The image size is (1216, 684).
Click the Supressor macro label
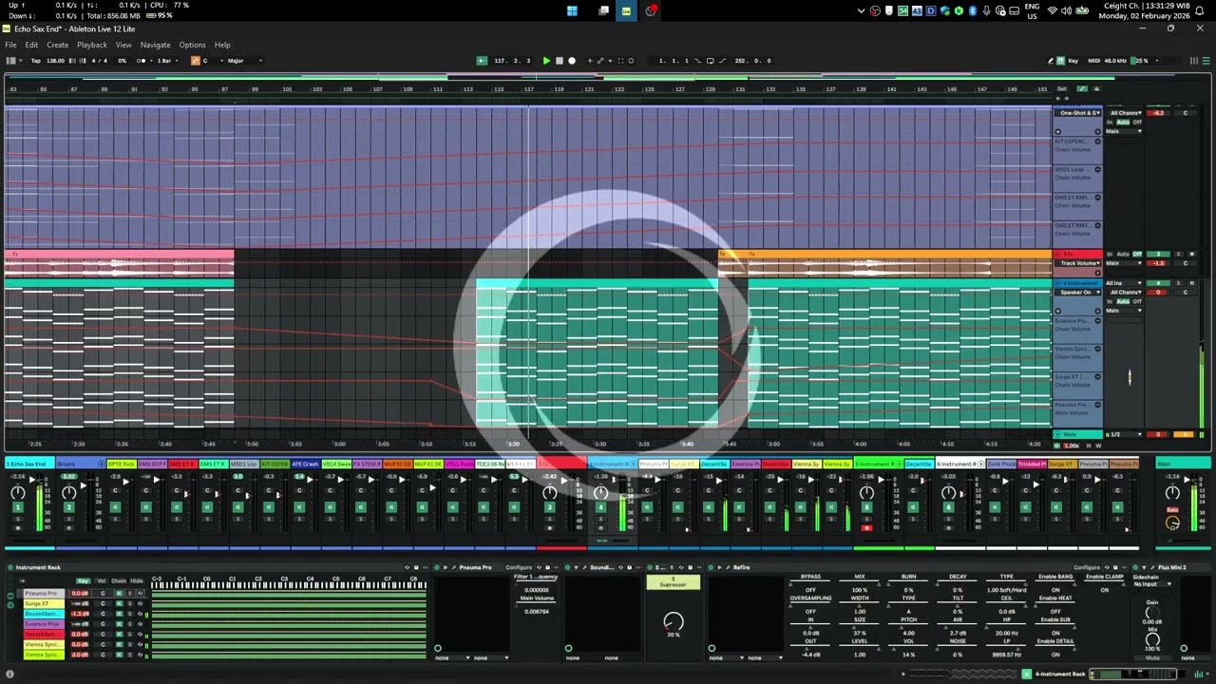673,582
